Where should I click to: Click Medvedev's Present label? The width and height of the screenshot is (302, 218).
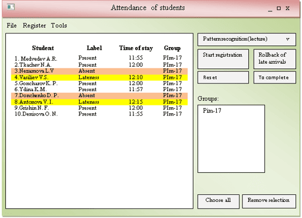(x=88, y=58)
